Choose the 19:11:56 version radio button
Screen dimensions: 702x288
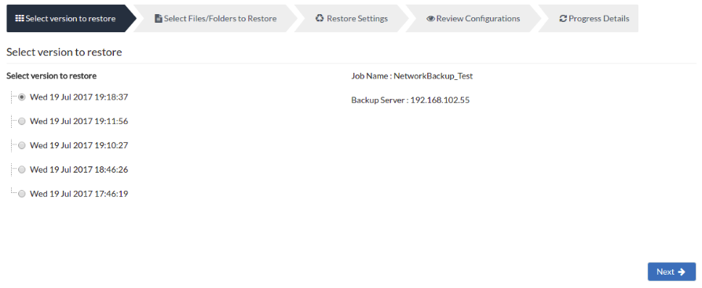coord(21,121)
